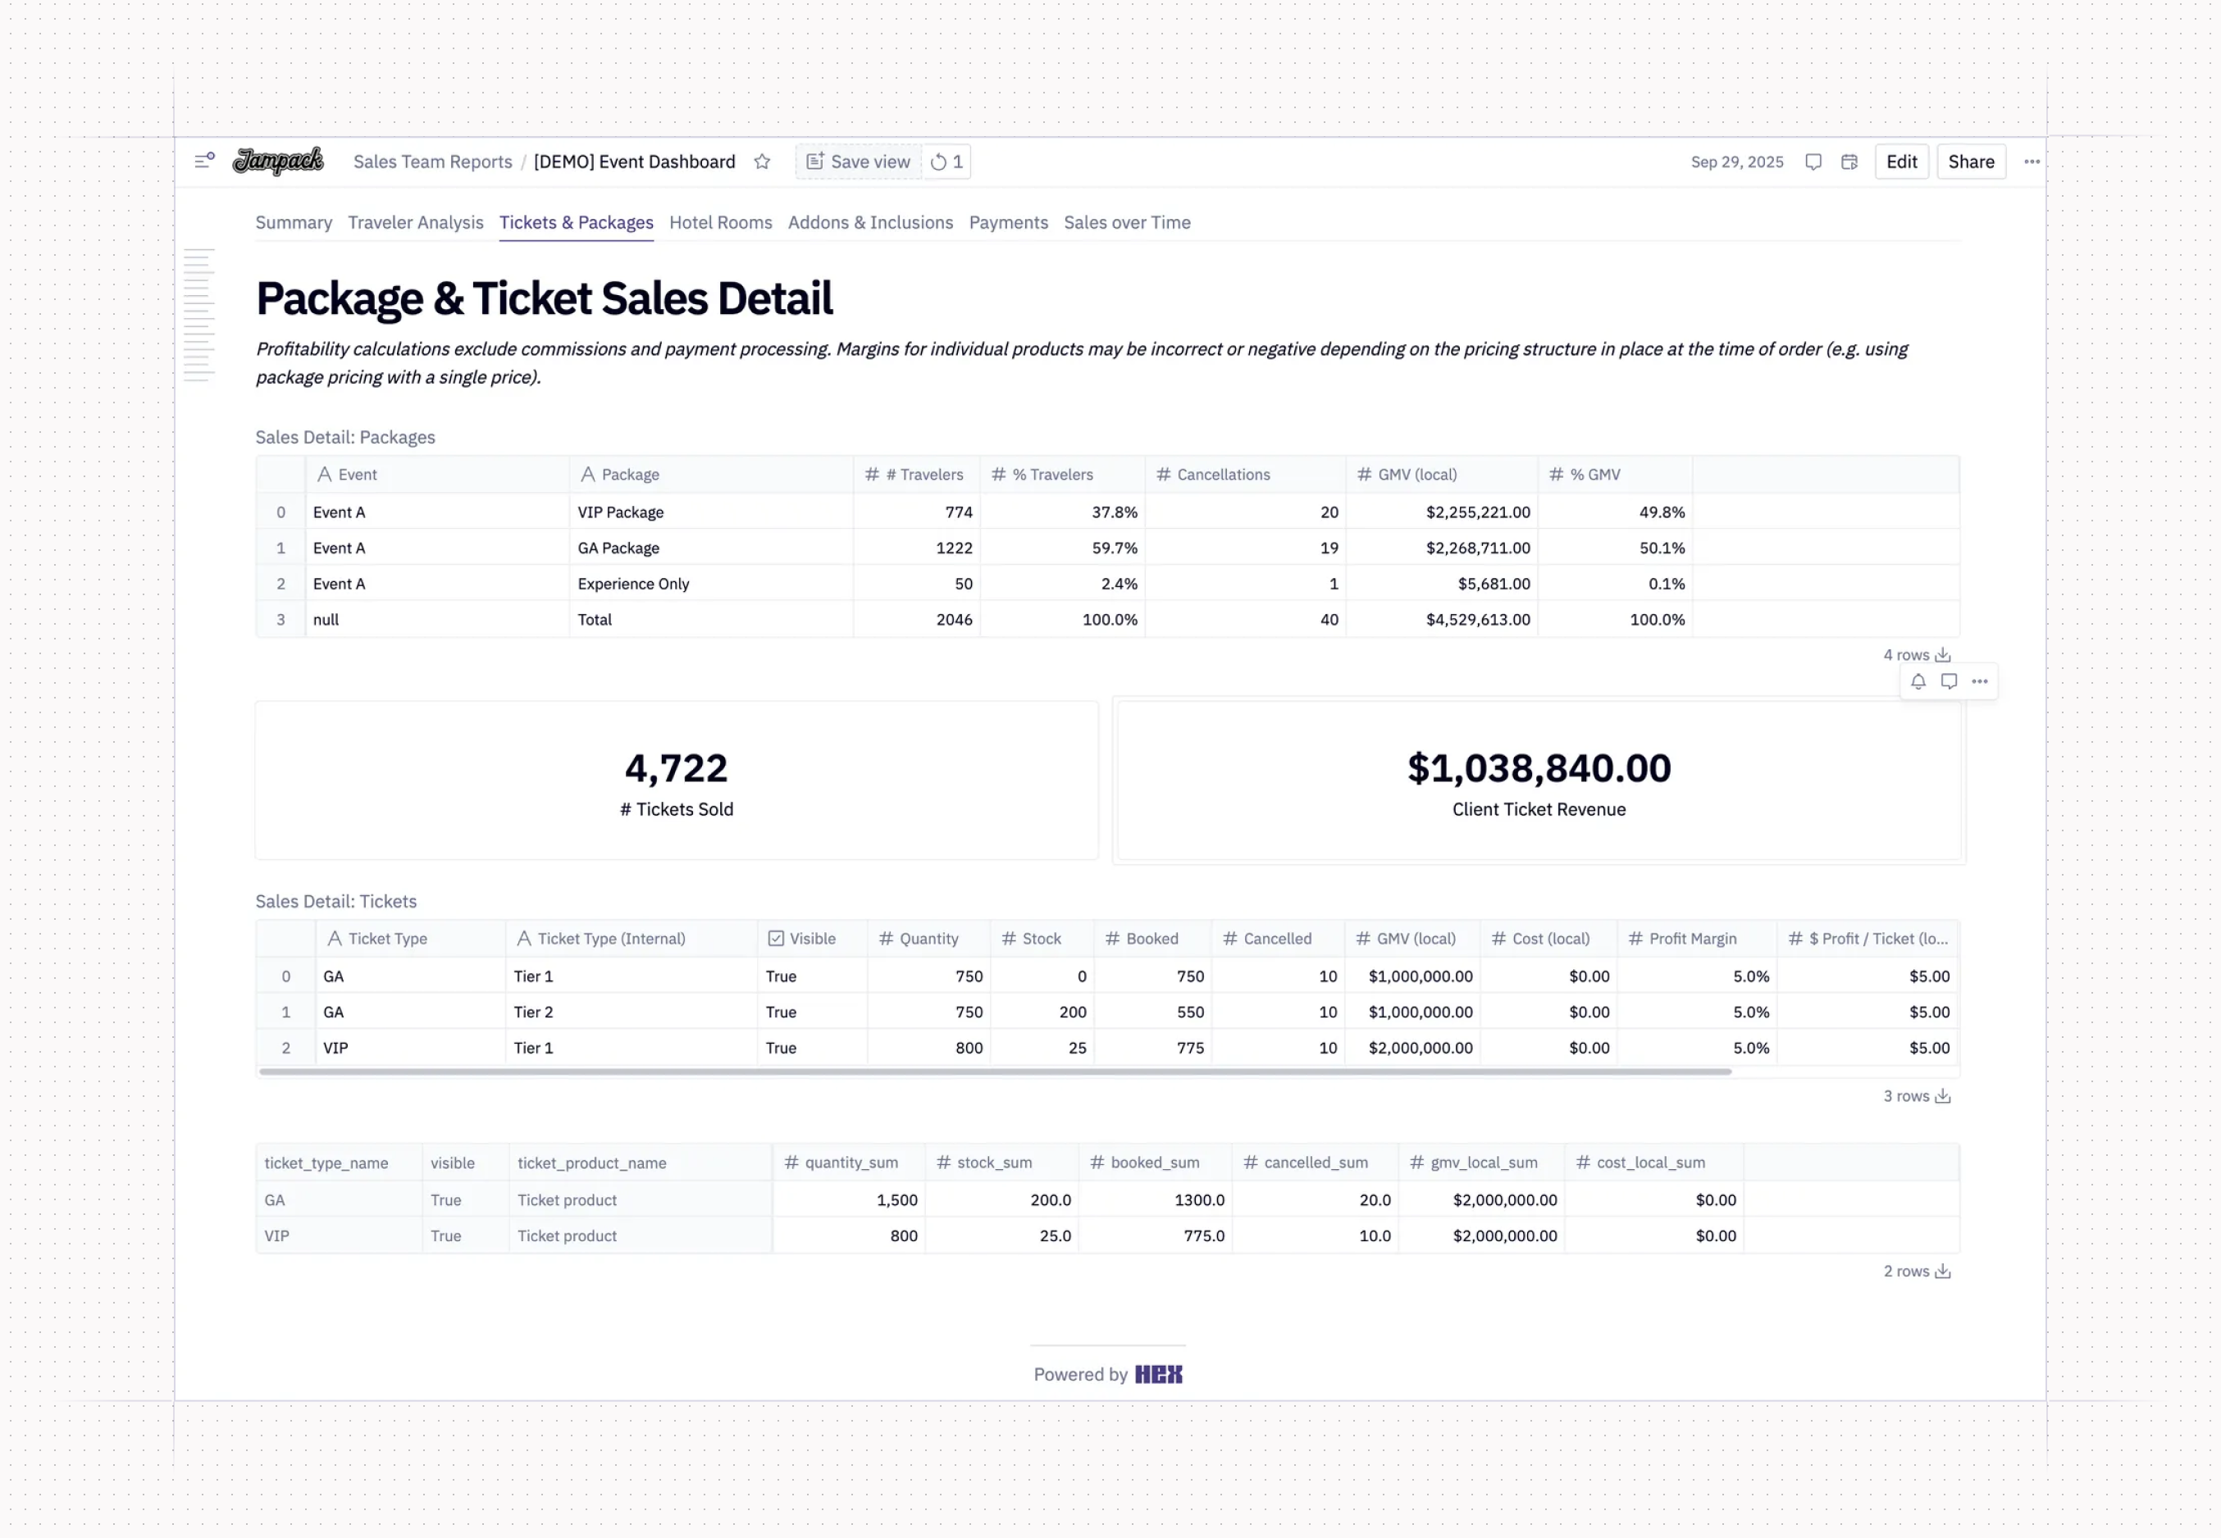
Task: Open the Sales Team Reports breadcrumb link
Action: (x=432, y=161)
